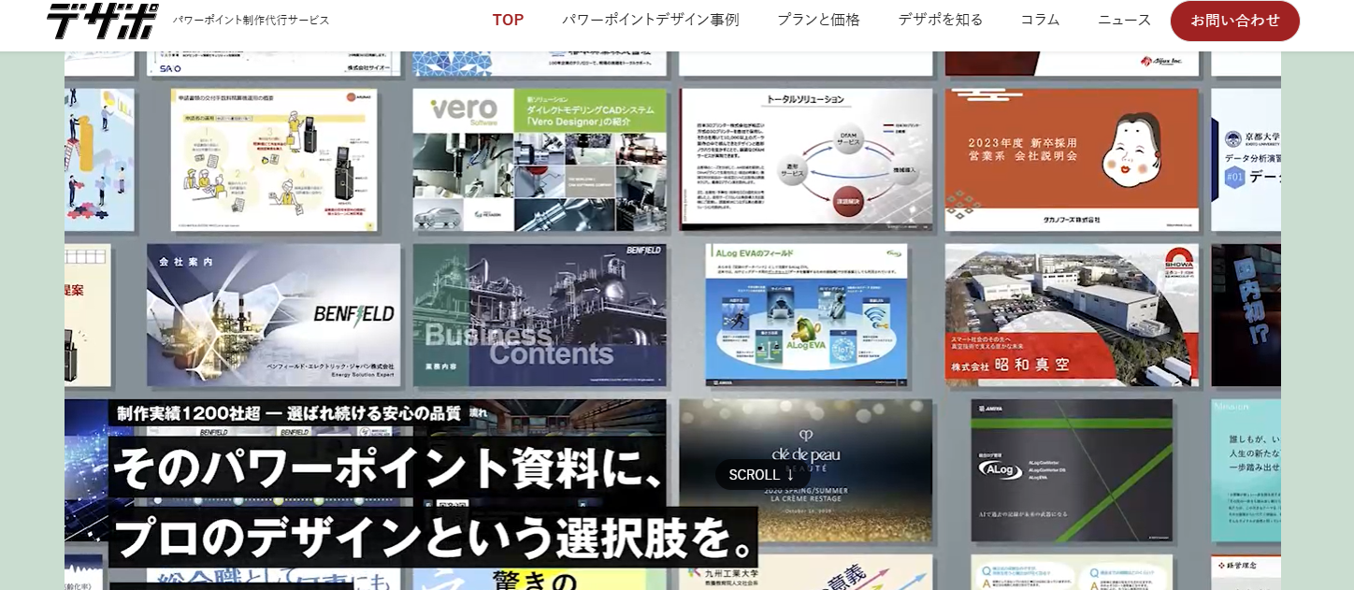This screenshot has width=1354, height=590.
Task: Select the BENFIELD 会社案内 slide thumbnail
Action: [x=273, y=315]
